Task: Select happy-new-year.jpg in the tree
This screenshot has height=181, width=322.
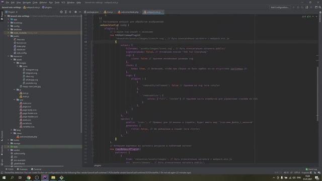Action: coord(30,86)
